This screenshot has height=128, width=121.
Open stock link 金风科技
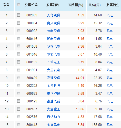click(54, 86)
